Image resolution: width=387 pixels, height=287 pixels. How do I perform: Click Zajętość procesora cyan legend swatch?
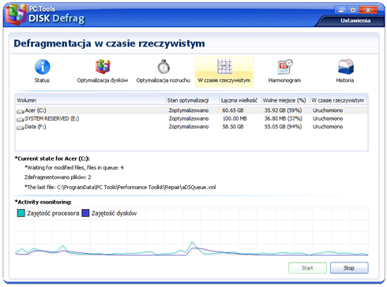coord(21,213)
